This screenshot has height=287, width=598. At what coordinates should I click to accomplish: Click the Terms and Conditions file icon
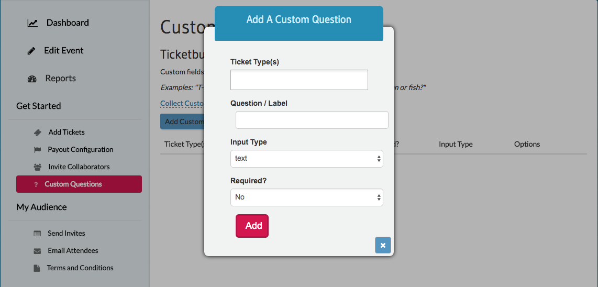[x=37, y=268]
